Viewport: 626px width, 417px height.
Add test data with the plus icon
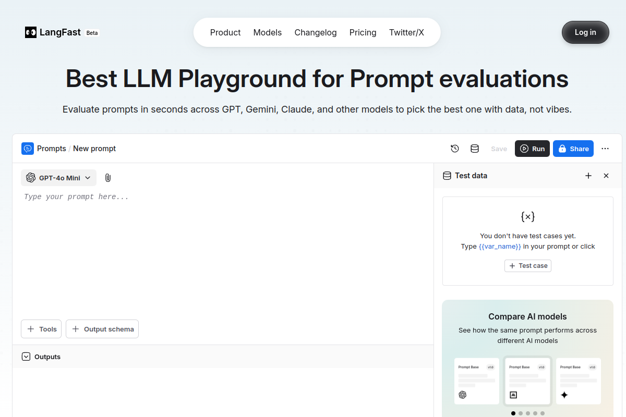588,176
